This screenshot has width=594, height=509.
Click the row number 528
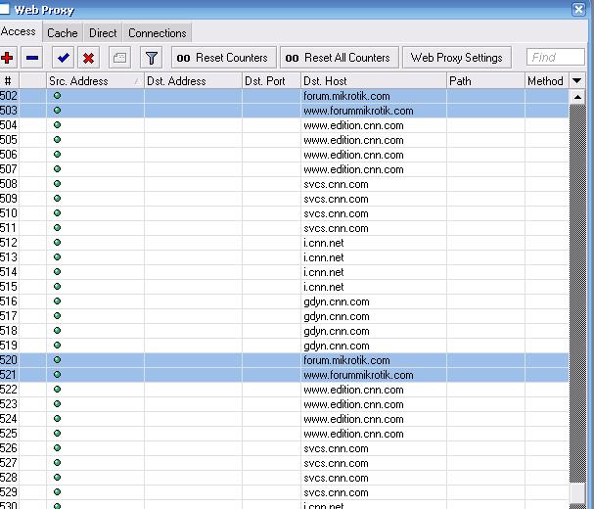tap(9, 477)
